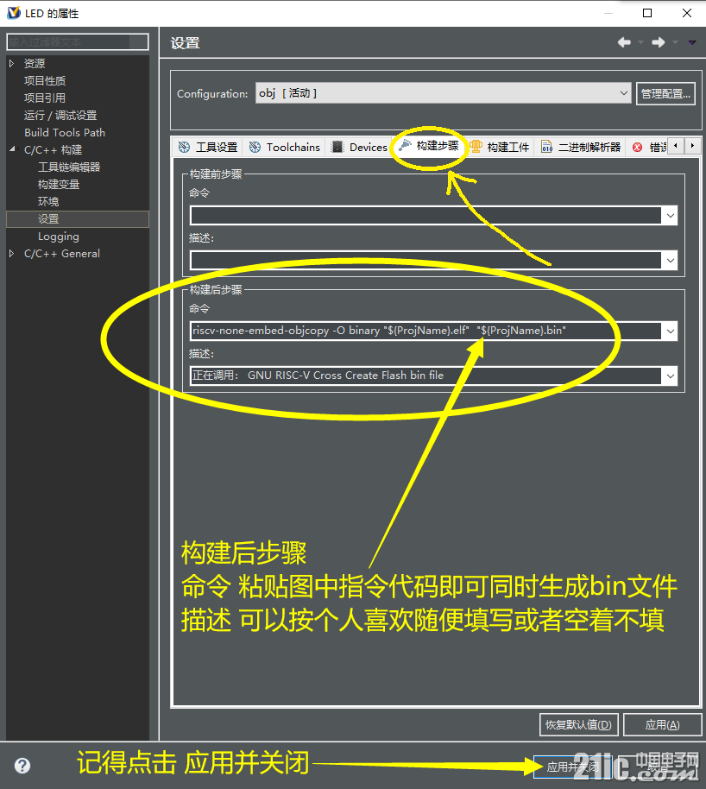706x789 pixels.
Task: Expand the 资源 tree node
Action: coord(11,63)
